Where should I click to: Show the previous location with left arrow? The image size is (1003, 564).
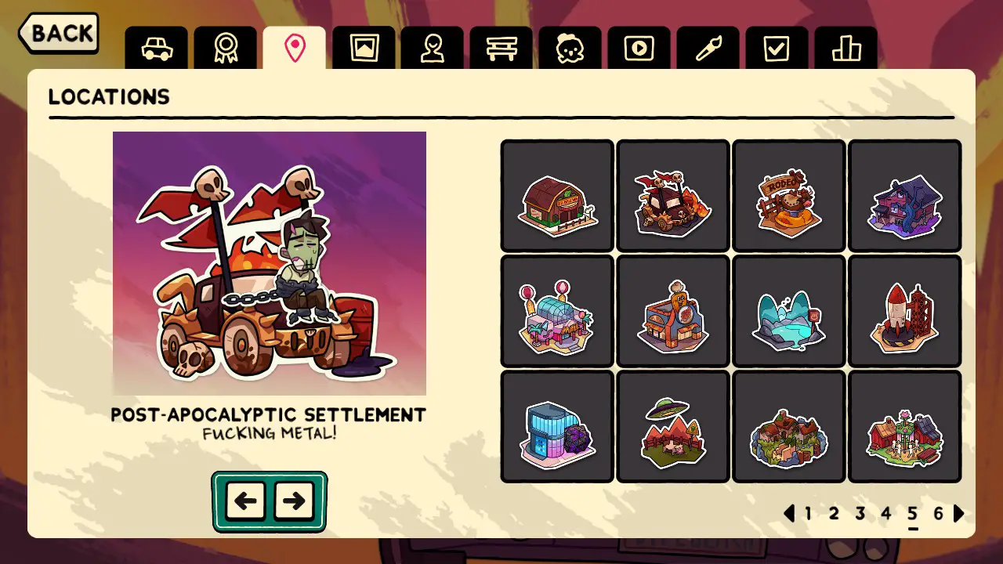point(245,501)
